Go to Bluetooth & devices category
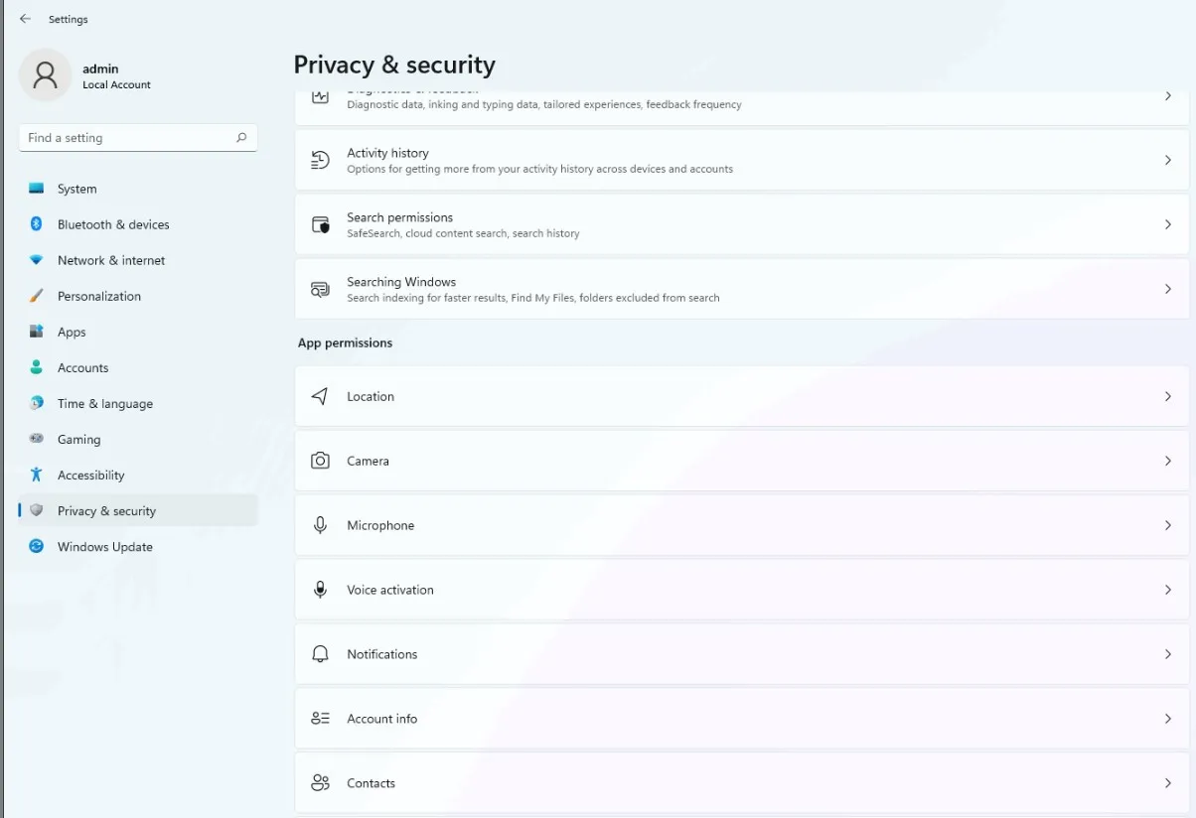This screenshot has height=818, width=1196. (x=138, y=224)
